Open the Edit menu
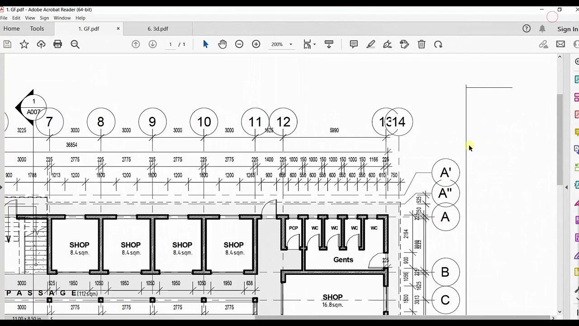 16,18
